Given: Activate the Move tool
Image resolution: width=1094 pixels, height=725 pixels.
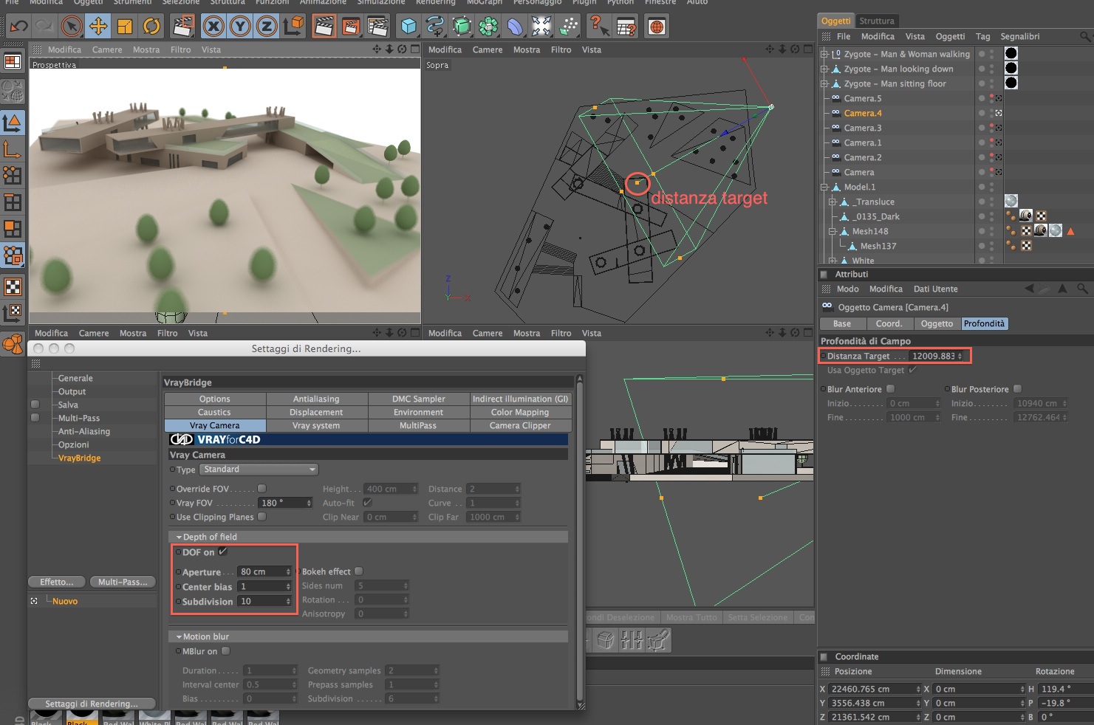Looking at the screenshot, I should pos(98,27).
